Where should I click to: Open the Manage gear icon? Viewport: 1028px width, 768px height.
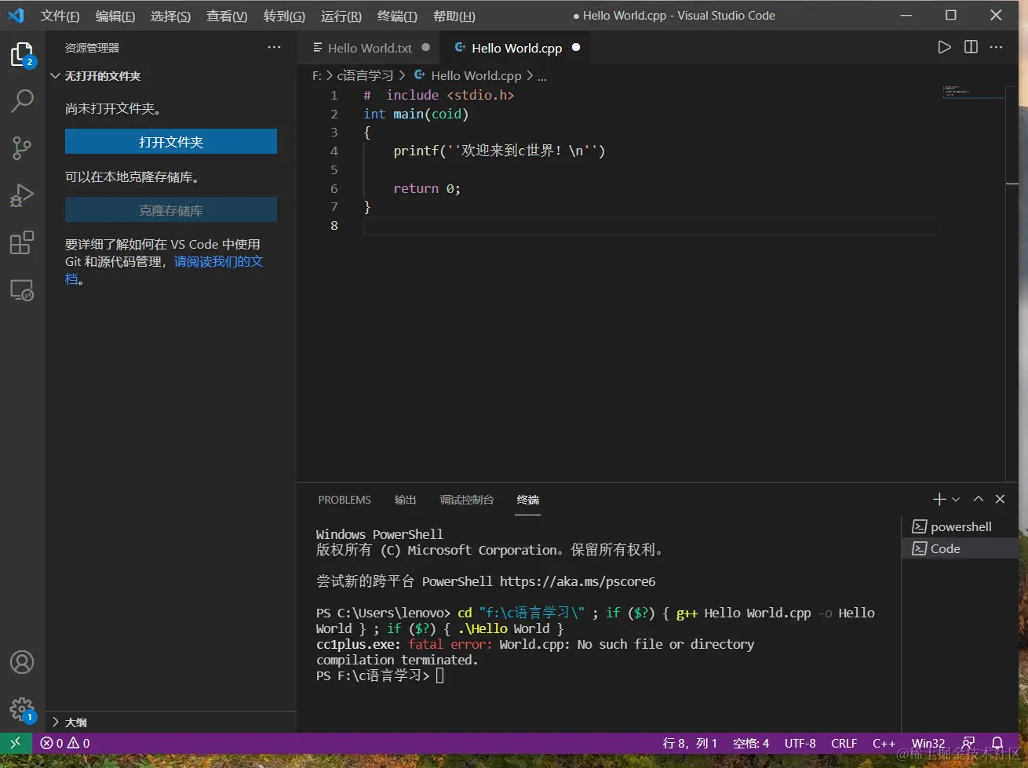coord(22,710)
